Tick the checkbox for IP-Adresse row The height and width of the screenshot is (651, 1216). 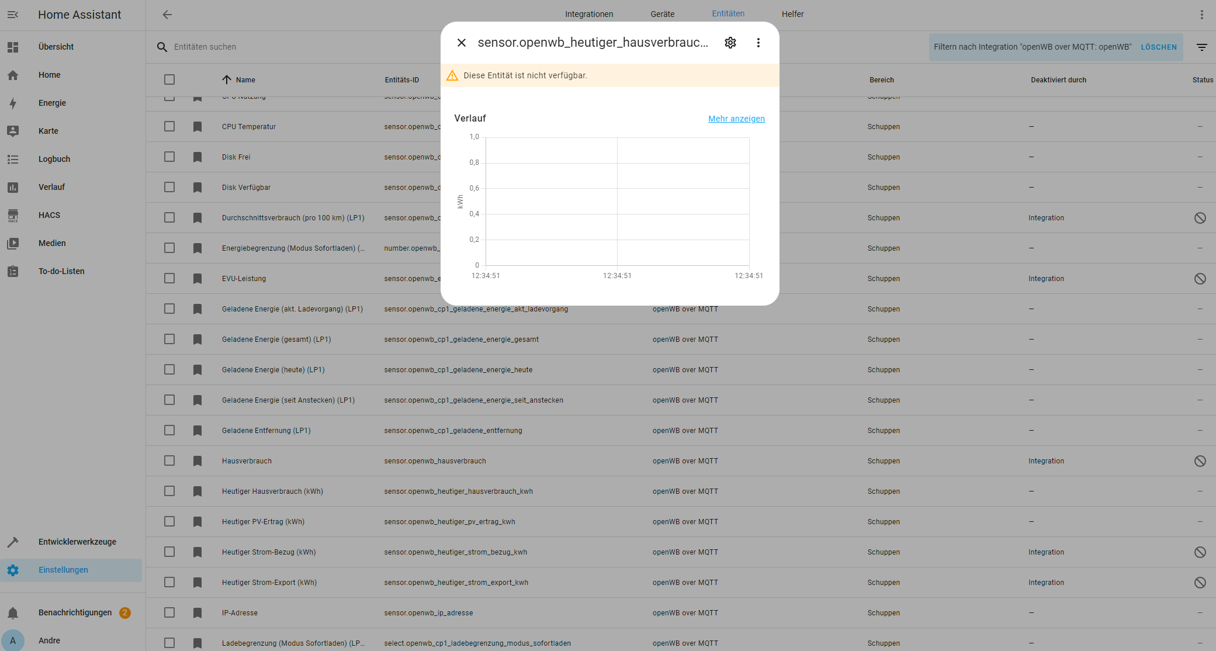(169, 612)
